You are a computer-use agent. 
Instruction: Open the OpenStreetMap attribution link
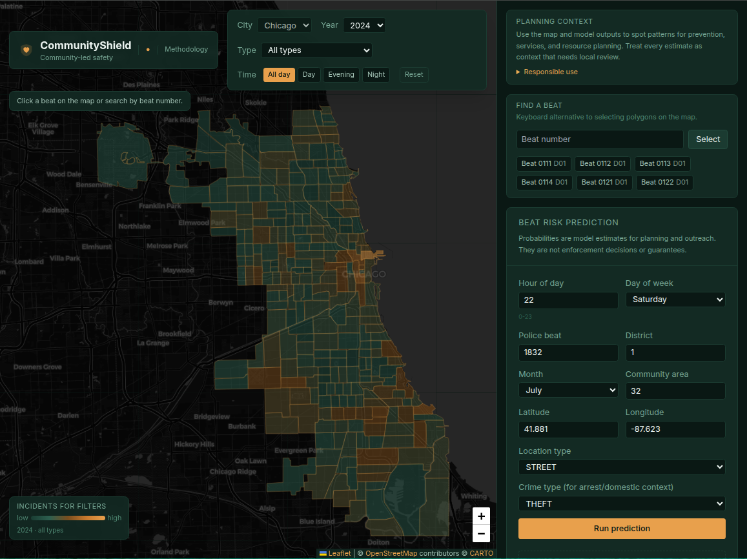pos(391,553)
